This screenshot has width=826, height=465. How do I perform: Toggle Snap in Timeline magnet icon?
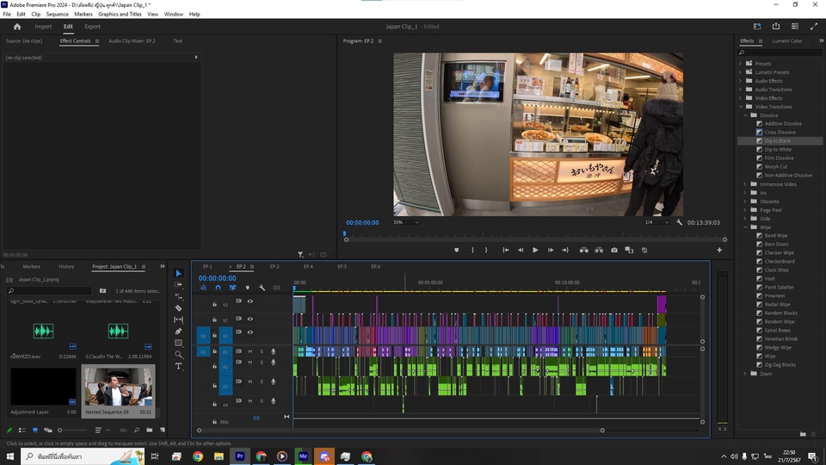[218, 288]
